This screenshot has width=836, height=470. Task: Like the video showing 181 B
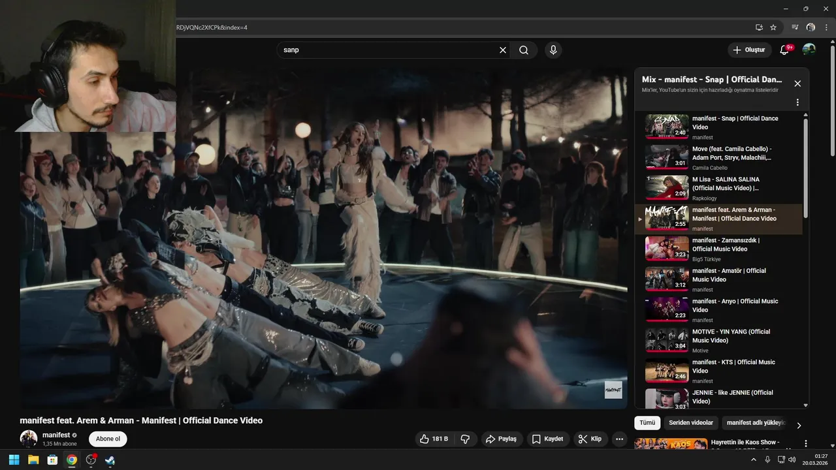pyautogui.click(x=434, y=439)
